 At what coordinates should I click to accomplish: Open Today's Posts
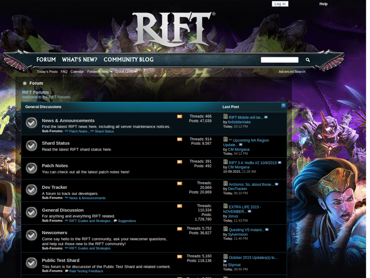coord(47,72)
